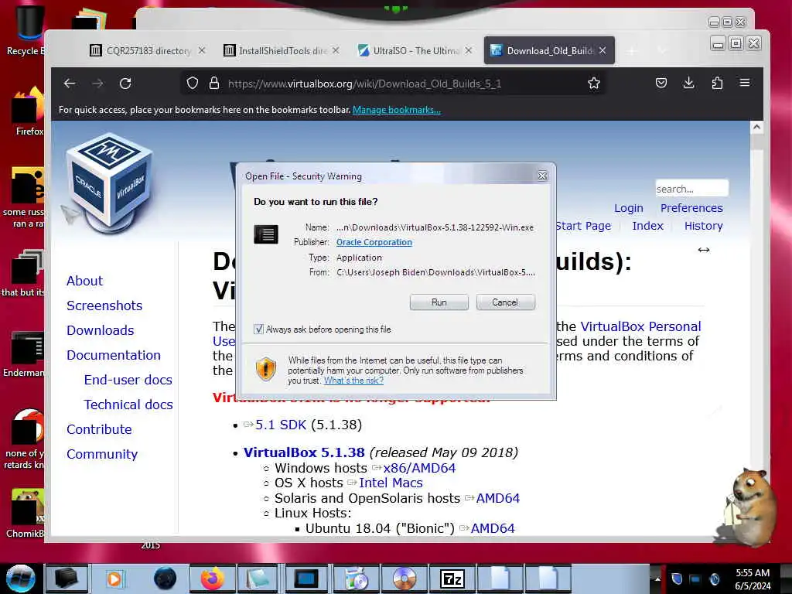The image size is (792, 594).
Task: Open Contribute in sidebar
Action: (99, 429)
